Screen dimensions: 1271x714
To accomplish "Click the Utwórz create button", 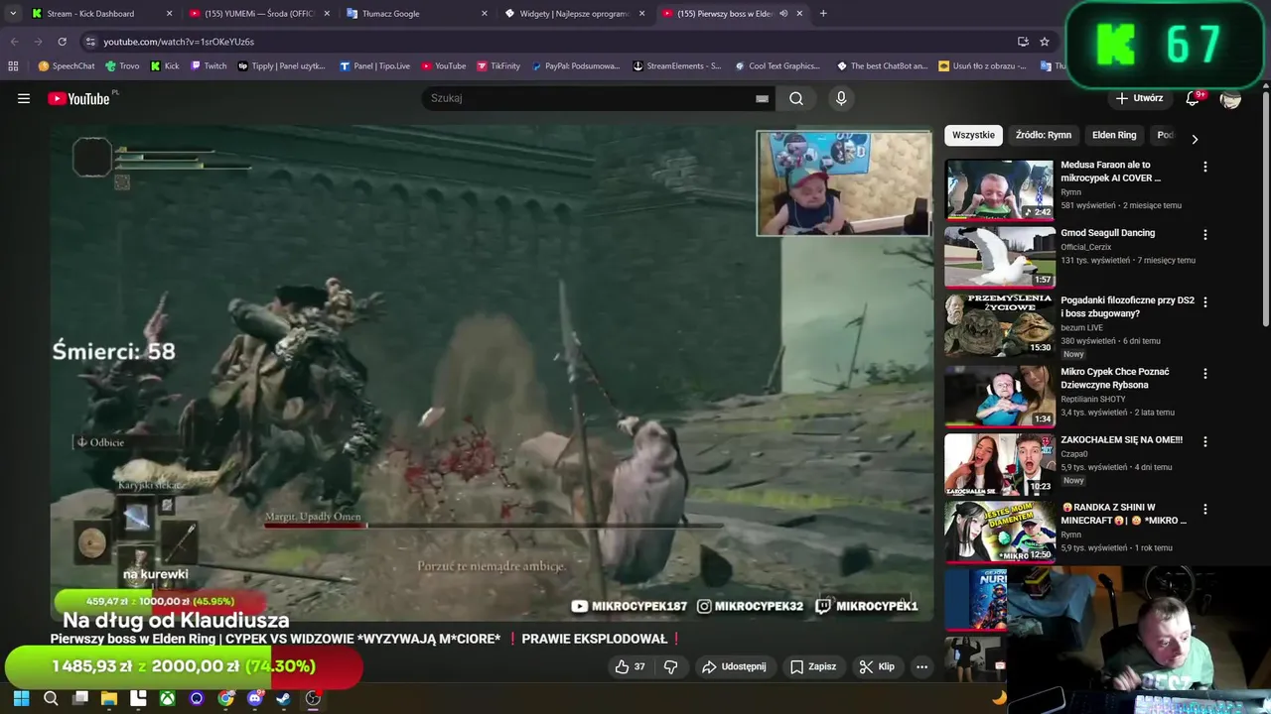I will 1139,98.
